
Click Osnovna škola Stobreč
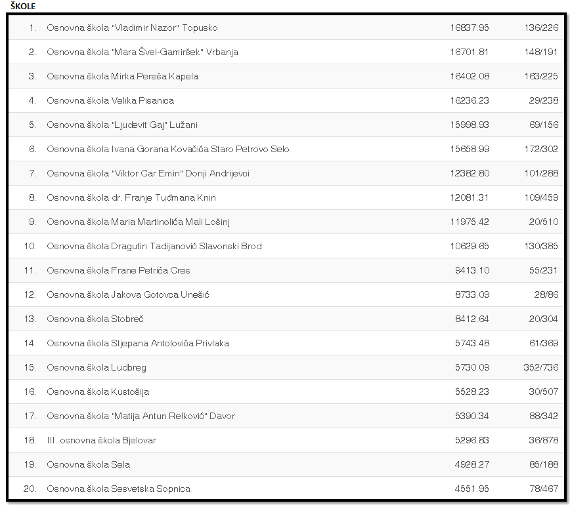95,319
